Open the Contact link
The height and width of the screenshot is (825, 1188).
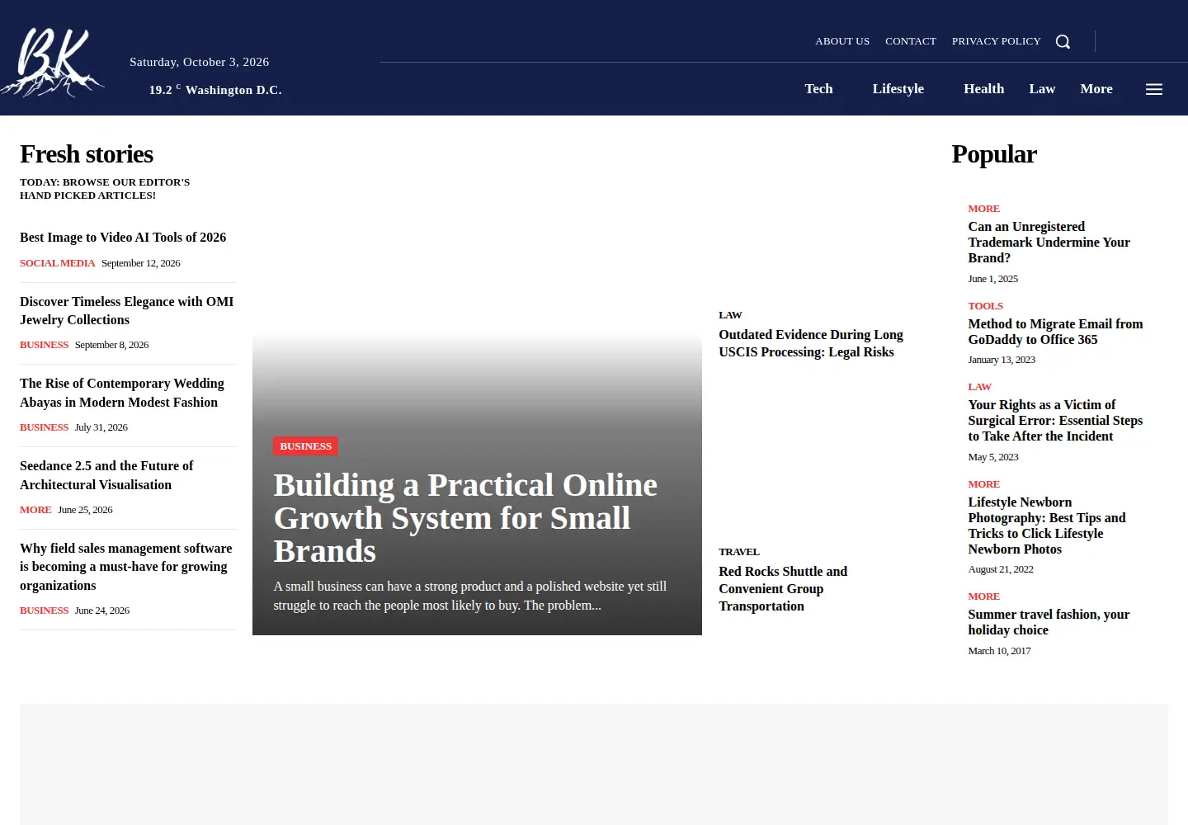911,41
